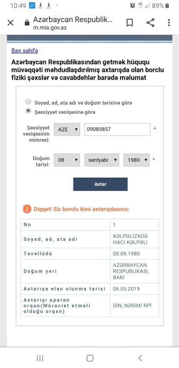
Task: Close the browser tab with X icon
Action: click(x=11, y=23)
